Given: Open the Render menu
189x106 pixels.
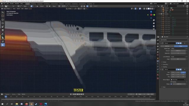Looking at the screenshot, I should tap(12, 4).
